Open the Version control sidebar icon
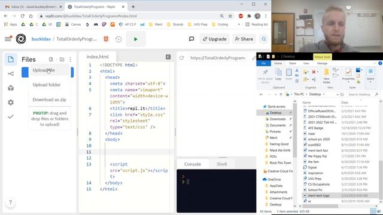The width and height of the screenshot is (383, 215). coord(11,73)
